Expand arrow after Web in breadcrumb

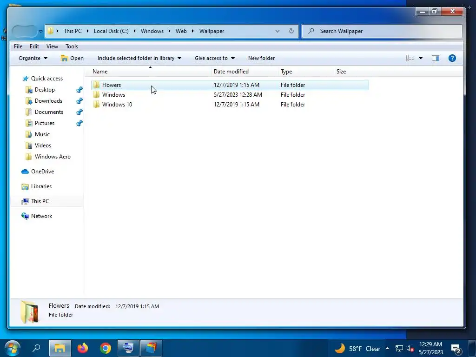193,31
